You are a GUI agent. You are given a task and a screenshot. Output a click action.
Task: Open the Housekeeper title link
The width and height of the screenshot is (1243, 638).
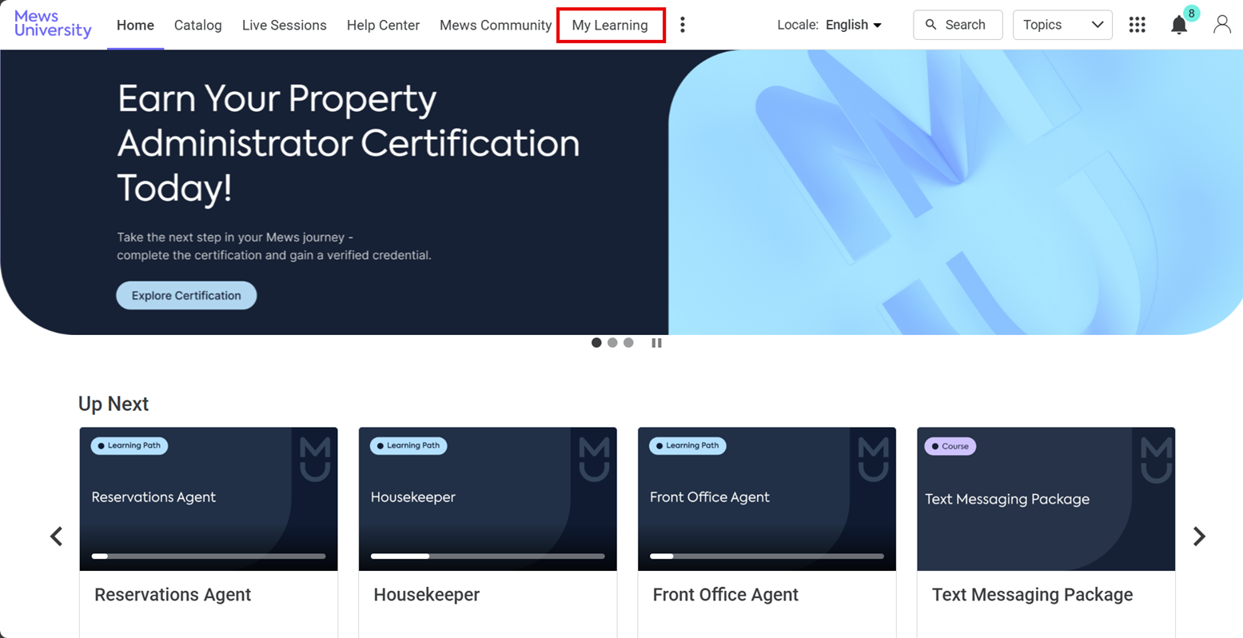pos(427,595)
